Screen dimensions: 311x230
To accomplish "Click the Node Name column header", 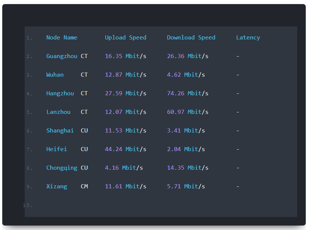I will pos(62,38).
